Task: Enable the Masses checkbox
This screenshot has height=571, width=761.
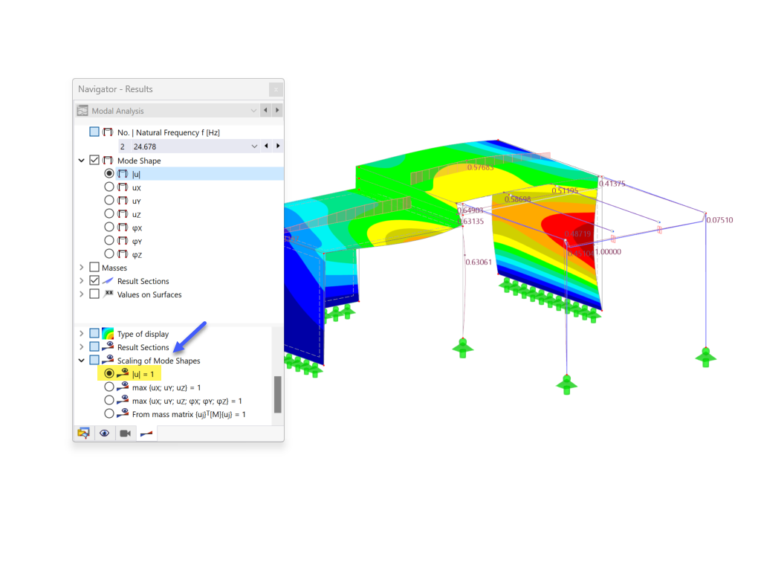Action: coord(94,266)
